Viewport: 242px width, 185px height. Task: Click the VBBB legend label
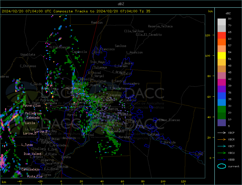(x=231, y=159)
